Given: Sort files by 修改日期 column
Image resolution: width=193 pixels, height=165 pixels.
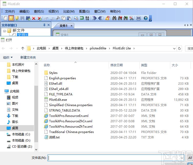Looking at the screenshot, I should 117,65.
